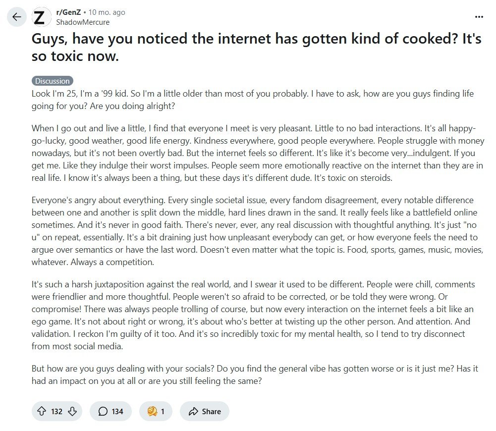Click the post title heading

point(257,48)
